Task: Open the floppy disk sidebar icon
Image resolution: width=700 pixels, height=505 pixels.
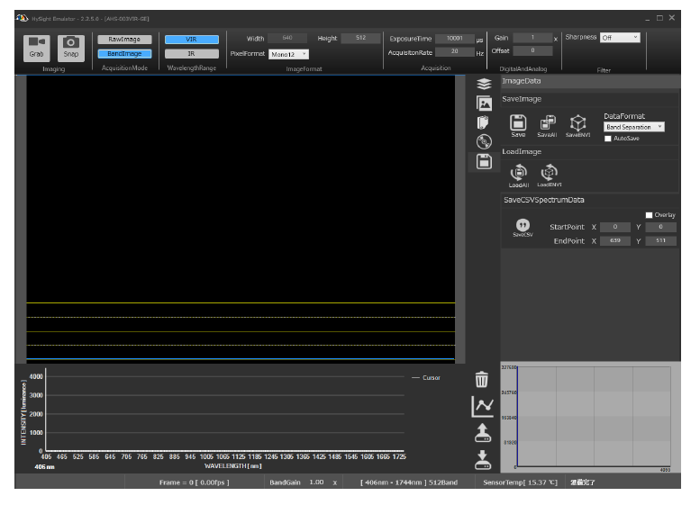Action: point(484,161)
